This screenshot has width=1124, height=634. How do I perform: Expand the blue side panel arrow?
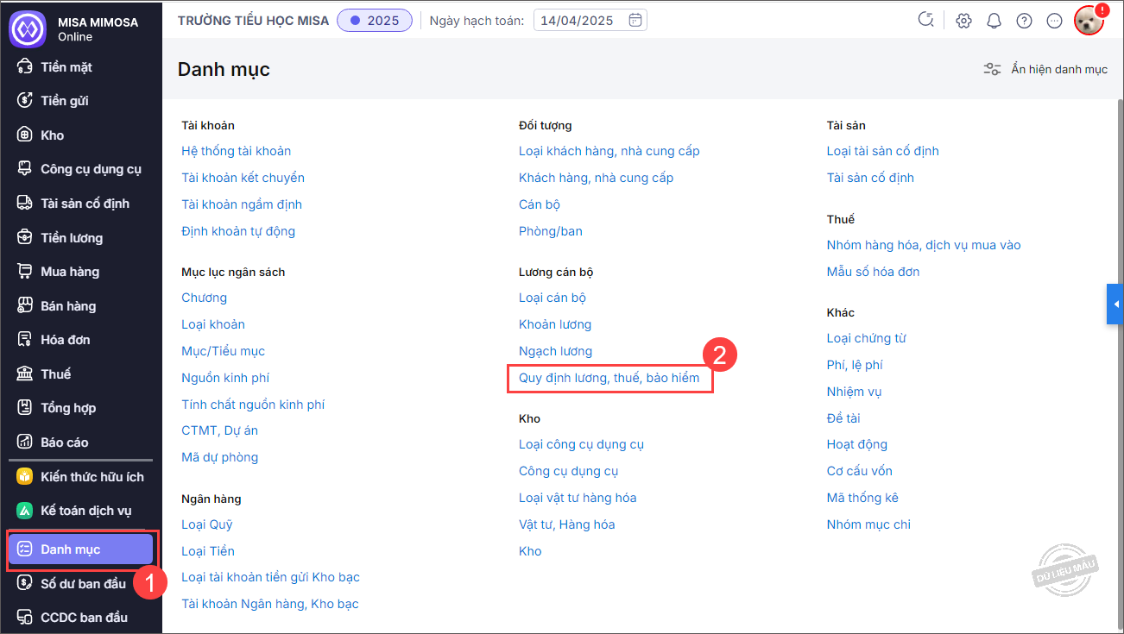tap(1115, 304)
